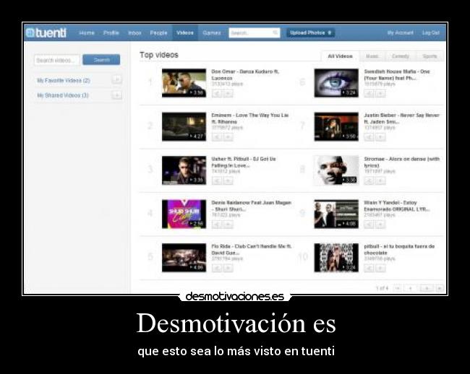Go to first page of top videos
470x374 pixels.
pyautogui.click(x=398, y=288)
